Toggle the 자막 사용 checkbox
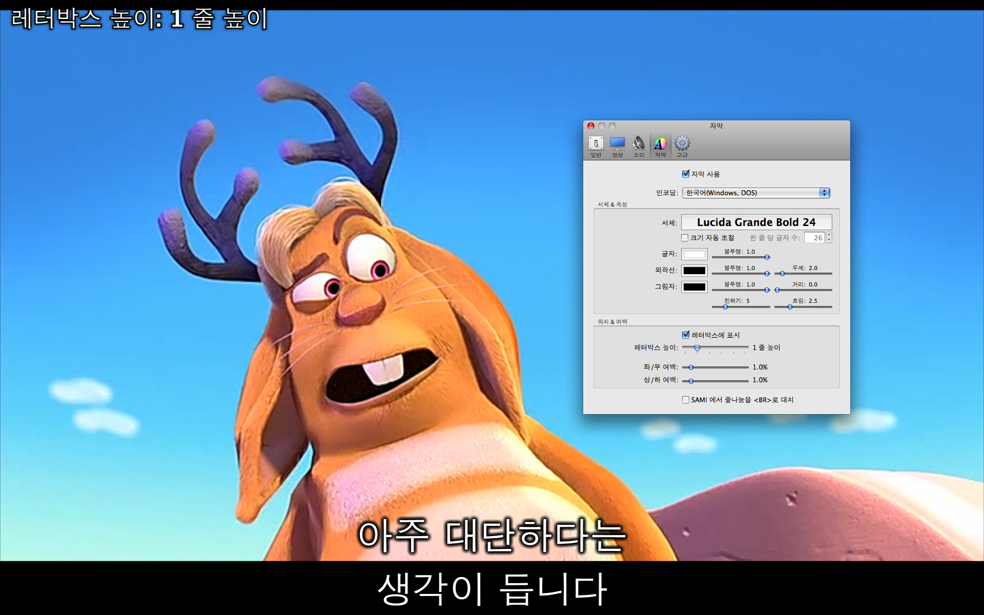The height and width of the screenshot is (615, 984). (x=686, y=174)
